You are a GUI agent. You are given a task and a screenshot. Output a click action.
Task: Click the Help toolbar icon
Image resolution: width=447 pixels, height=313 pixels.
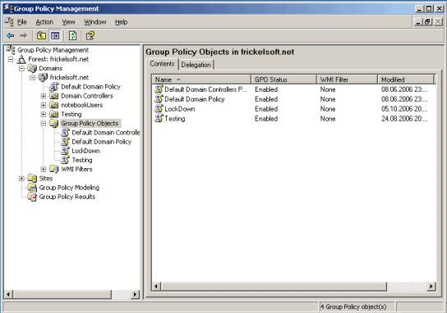(x=90, y=35)
